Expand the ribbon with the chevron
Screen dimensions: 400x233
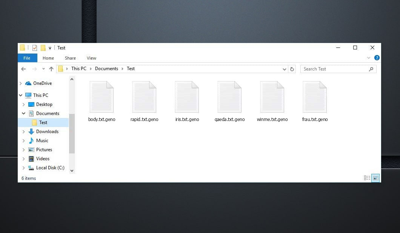[x=368, y=58]
